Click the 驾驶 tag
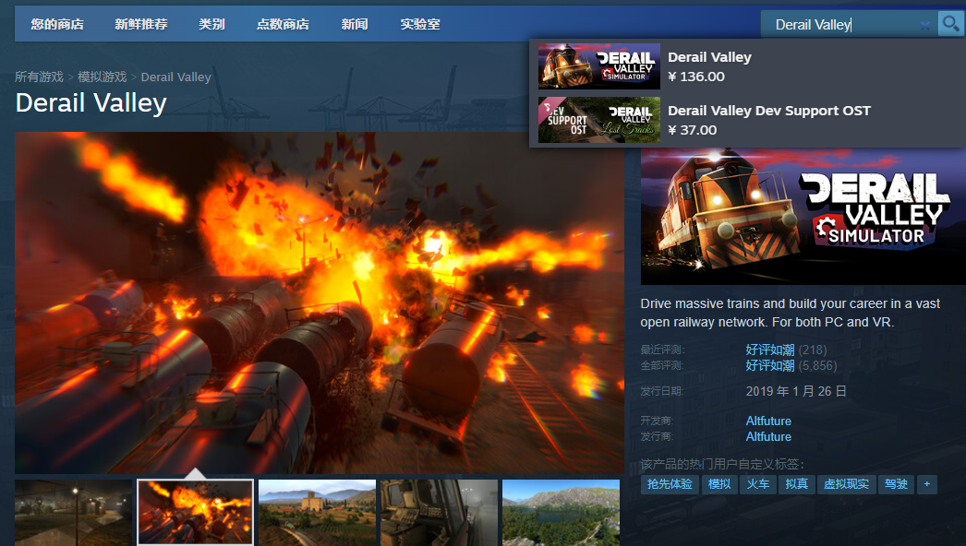The width and height of the screenshot is (966, 546). [x=896, y=484]
